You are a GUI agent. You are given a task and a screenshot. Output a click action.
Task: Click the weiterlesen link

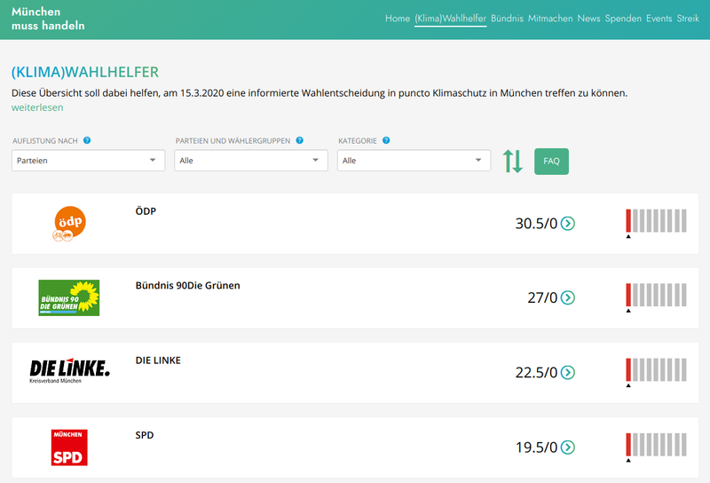(x=37, y=107)
